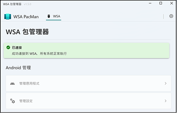Click the v1.5.0 version label
This screenshot has width=177, height=113.
(27, 4)
